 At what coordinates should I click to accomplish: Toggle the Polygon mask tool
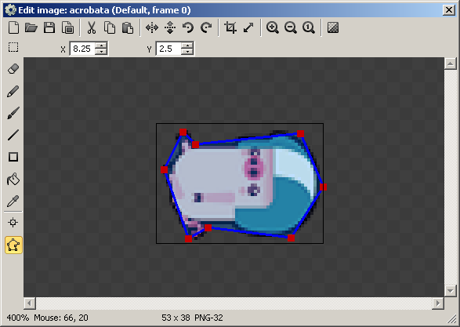click(13, 245)
